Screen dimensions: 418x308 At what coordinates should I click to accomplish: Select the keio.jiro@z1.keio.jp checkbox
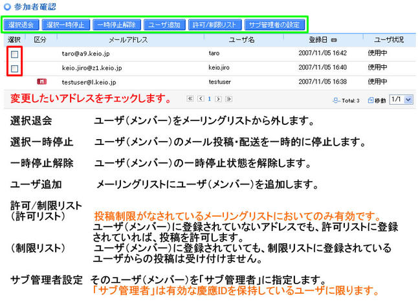(15, 68)
